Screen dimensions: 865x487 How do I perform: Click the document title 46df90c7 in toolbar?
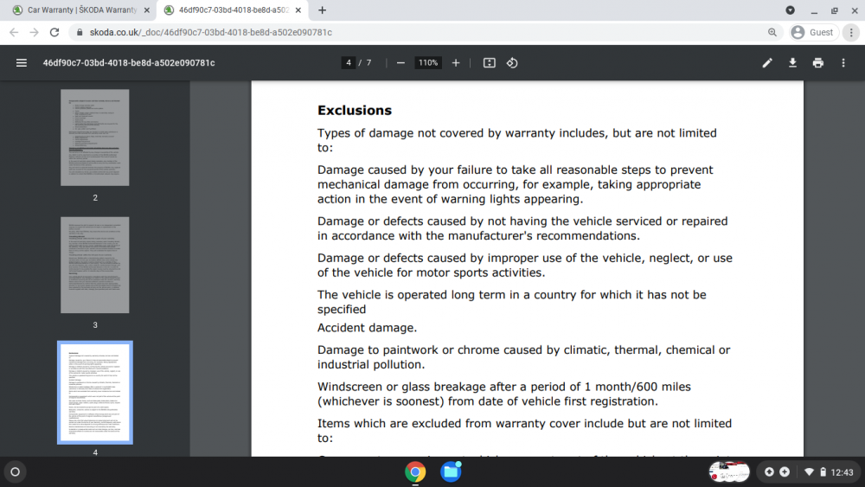tap(129, 63)
